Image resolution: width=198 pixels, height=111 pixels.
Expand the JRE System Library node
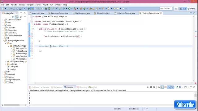[x=6, y=62]
